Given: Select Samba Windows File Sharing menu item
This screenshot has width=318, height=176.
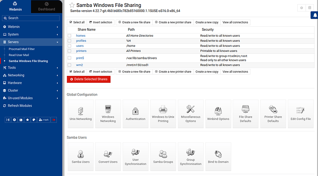Looking at the screenshot, I should pyautogui.click(x=28, y=61).
